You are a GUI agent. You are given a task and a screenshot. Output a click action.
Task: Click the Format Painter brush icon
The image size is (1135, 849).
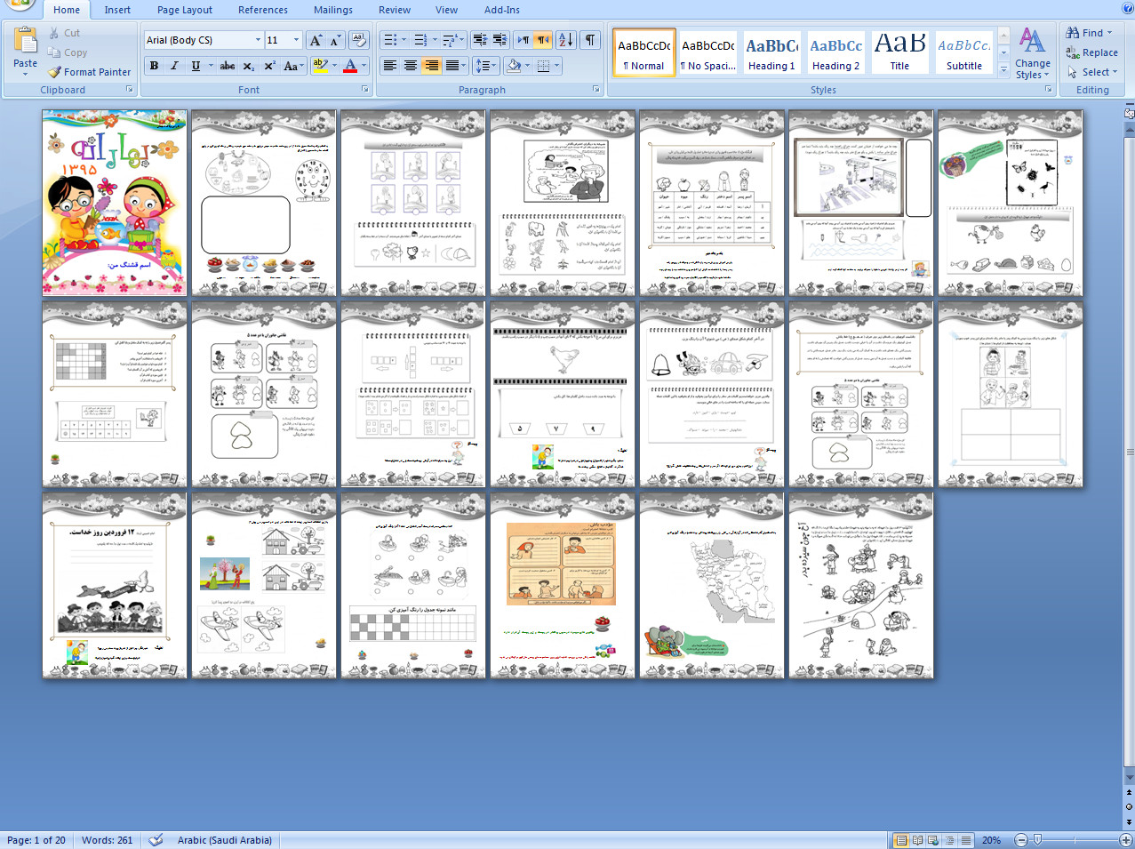point(55,72)
